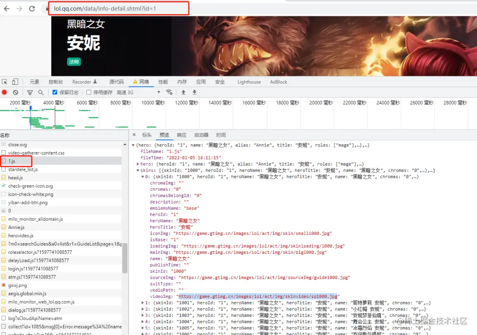Select the icon-check-white.png request

[61, 194]
